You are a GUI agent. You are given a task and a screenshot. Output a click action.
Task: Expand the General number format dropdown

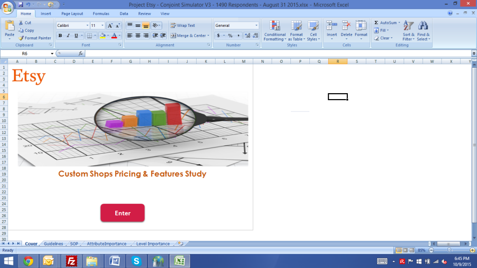[256, 25]
